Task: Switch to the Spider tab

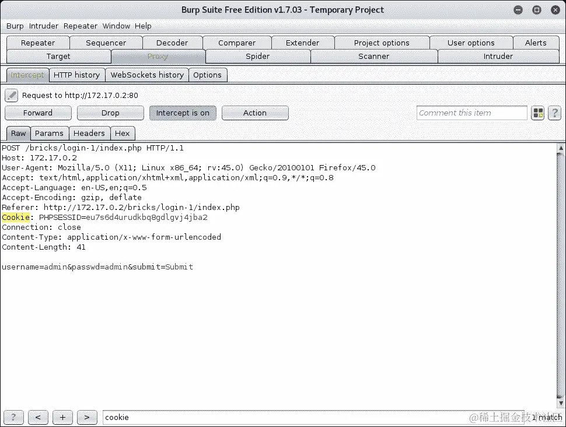Action: (258, 57)
